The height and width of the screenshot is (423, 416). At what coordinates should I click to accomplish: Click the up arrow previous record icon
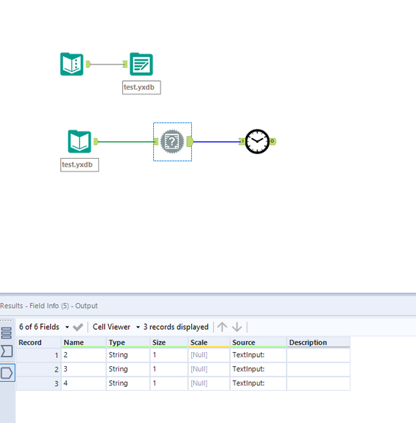pos(222,327)
